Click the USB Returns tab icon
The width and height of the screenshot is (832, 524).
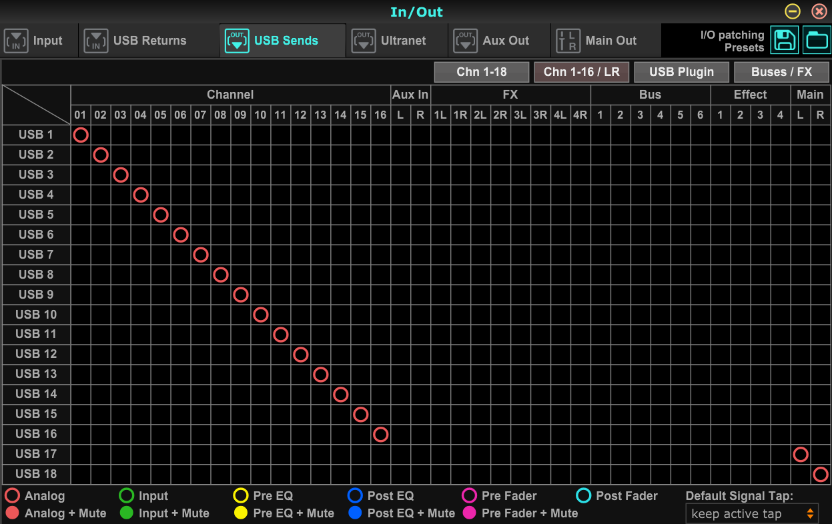96,41
